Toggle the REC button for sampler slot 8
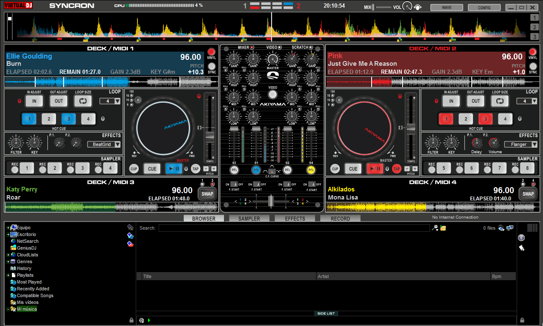 pyautogui.click(x=515, y=169)
